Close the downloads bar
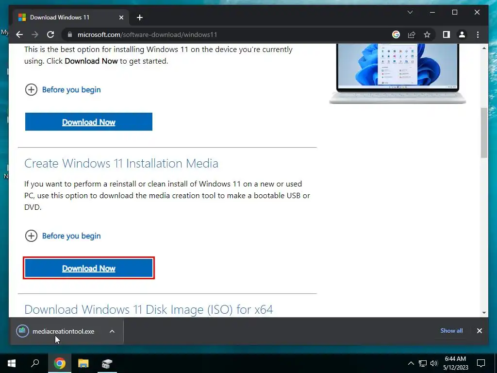 479,331
